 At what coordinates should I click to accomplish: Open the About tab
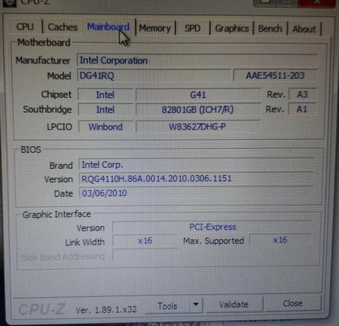[304, 29]
